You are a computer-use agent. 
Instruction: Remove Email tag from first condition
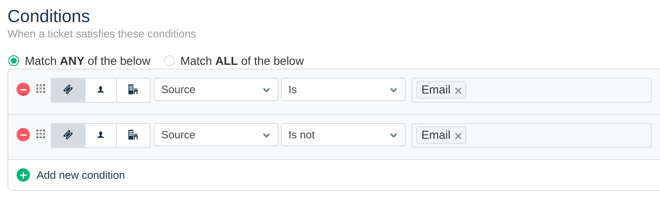458,91
